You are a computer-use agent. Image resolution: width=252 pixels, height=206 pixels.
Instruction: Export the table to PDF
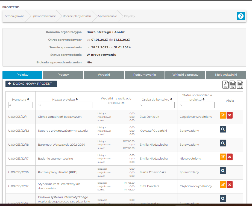click(x=225, y=85)
